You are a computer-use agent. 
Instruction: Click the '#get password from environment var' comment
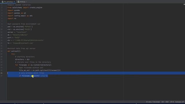click(x=24, y=24)
